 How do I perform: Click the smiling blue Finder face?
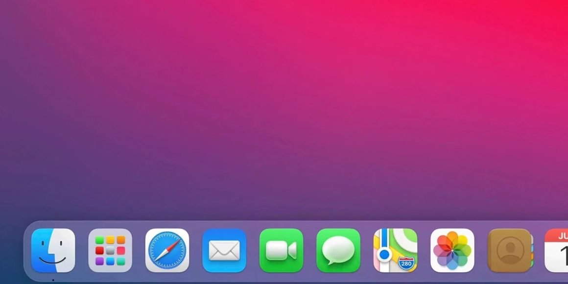[53, 251]
